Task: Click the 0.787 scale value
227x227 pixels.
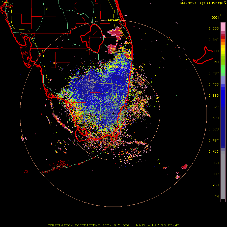Action: [214, 73]
